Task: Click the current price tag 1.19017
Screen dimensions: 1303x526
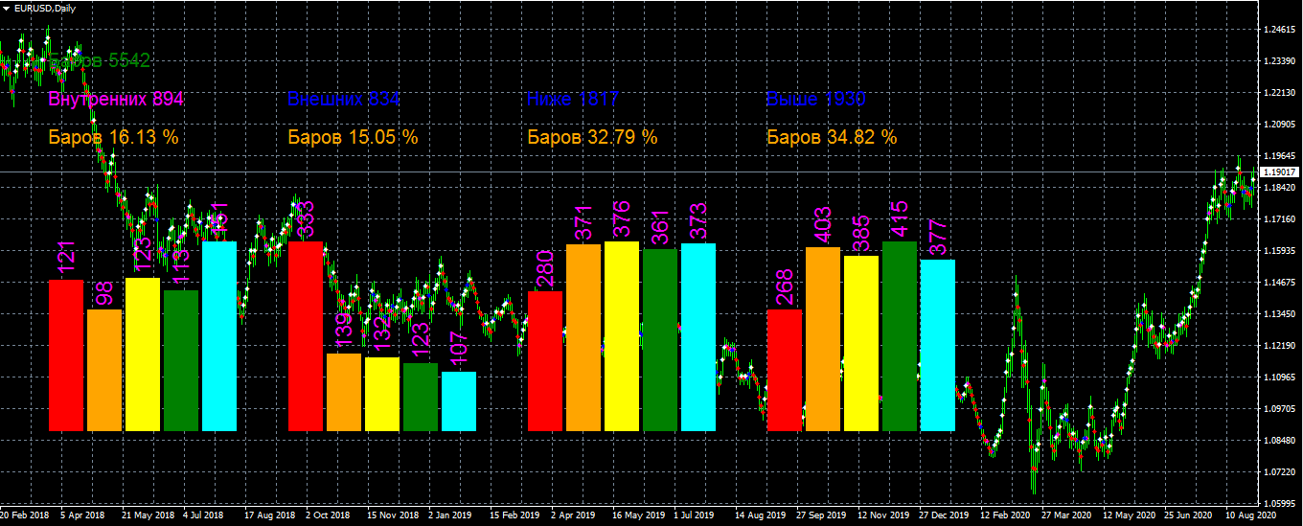Action: click(x=1280, y=172)
